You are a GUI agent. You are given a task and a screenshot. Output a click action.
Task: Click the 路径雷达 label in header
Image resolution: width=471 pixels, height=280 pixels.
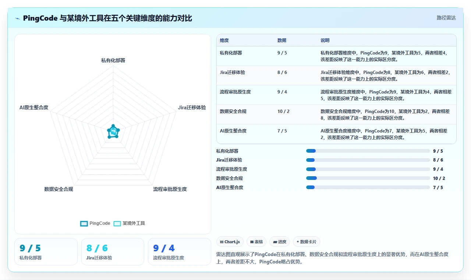446,18
